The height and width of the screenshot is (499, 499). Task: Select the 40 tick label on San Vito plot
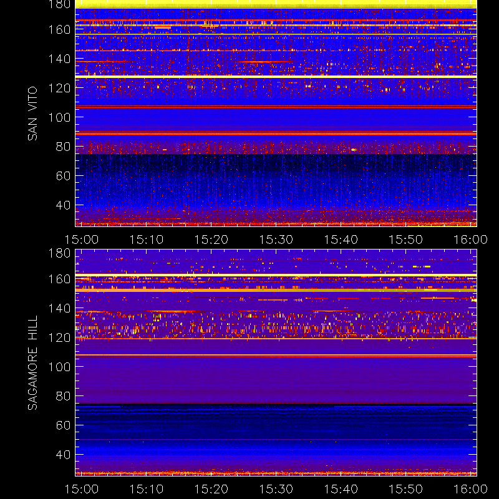point(64,205)
